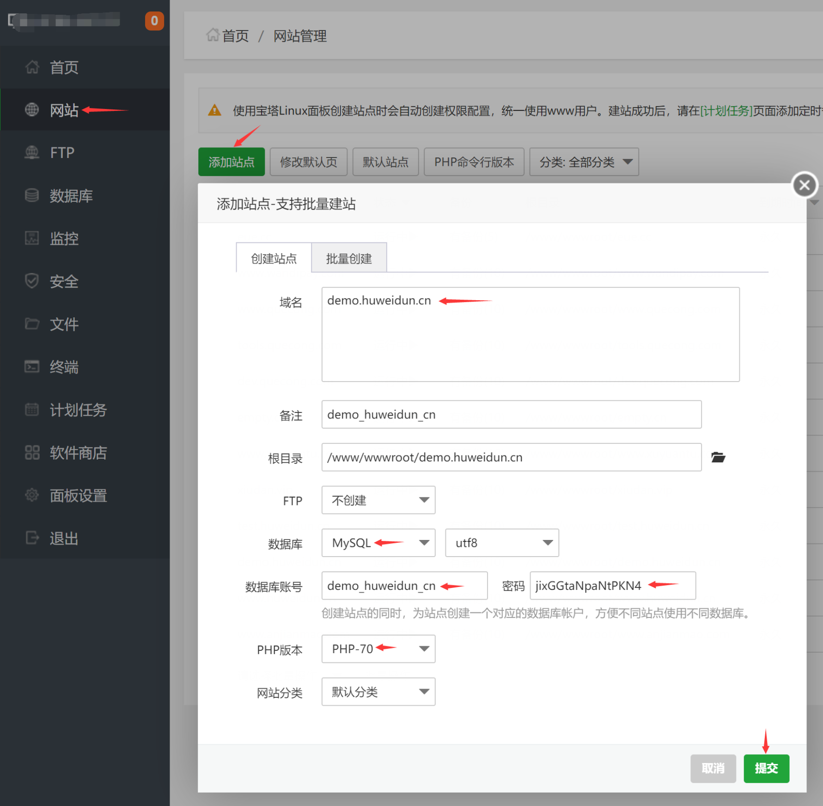Click the 根目录 path field
The image size is (823, 806).
512,457
